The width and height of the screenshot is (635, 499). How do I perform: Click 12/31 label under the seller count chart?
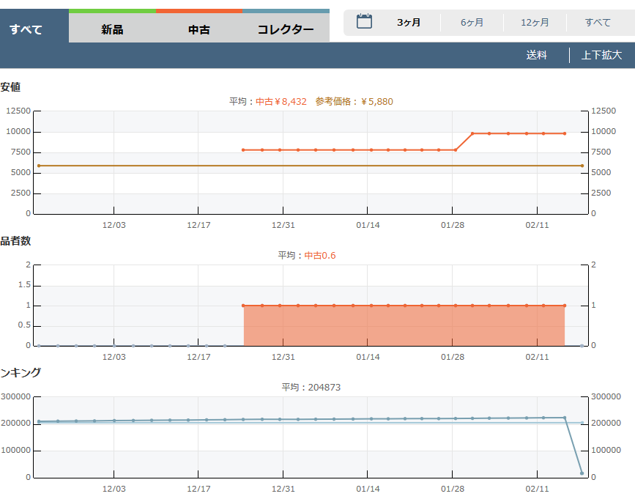pos(283,358)
